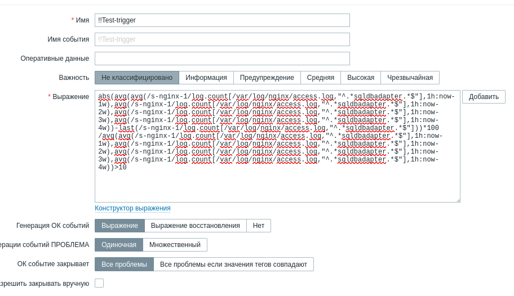The image size is (514, 296).
Task: Select 'Одиночная' problem event mode
Action: pos(119,245)
